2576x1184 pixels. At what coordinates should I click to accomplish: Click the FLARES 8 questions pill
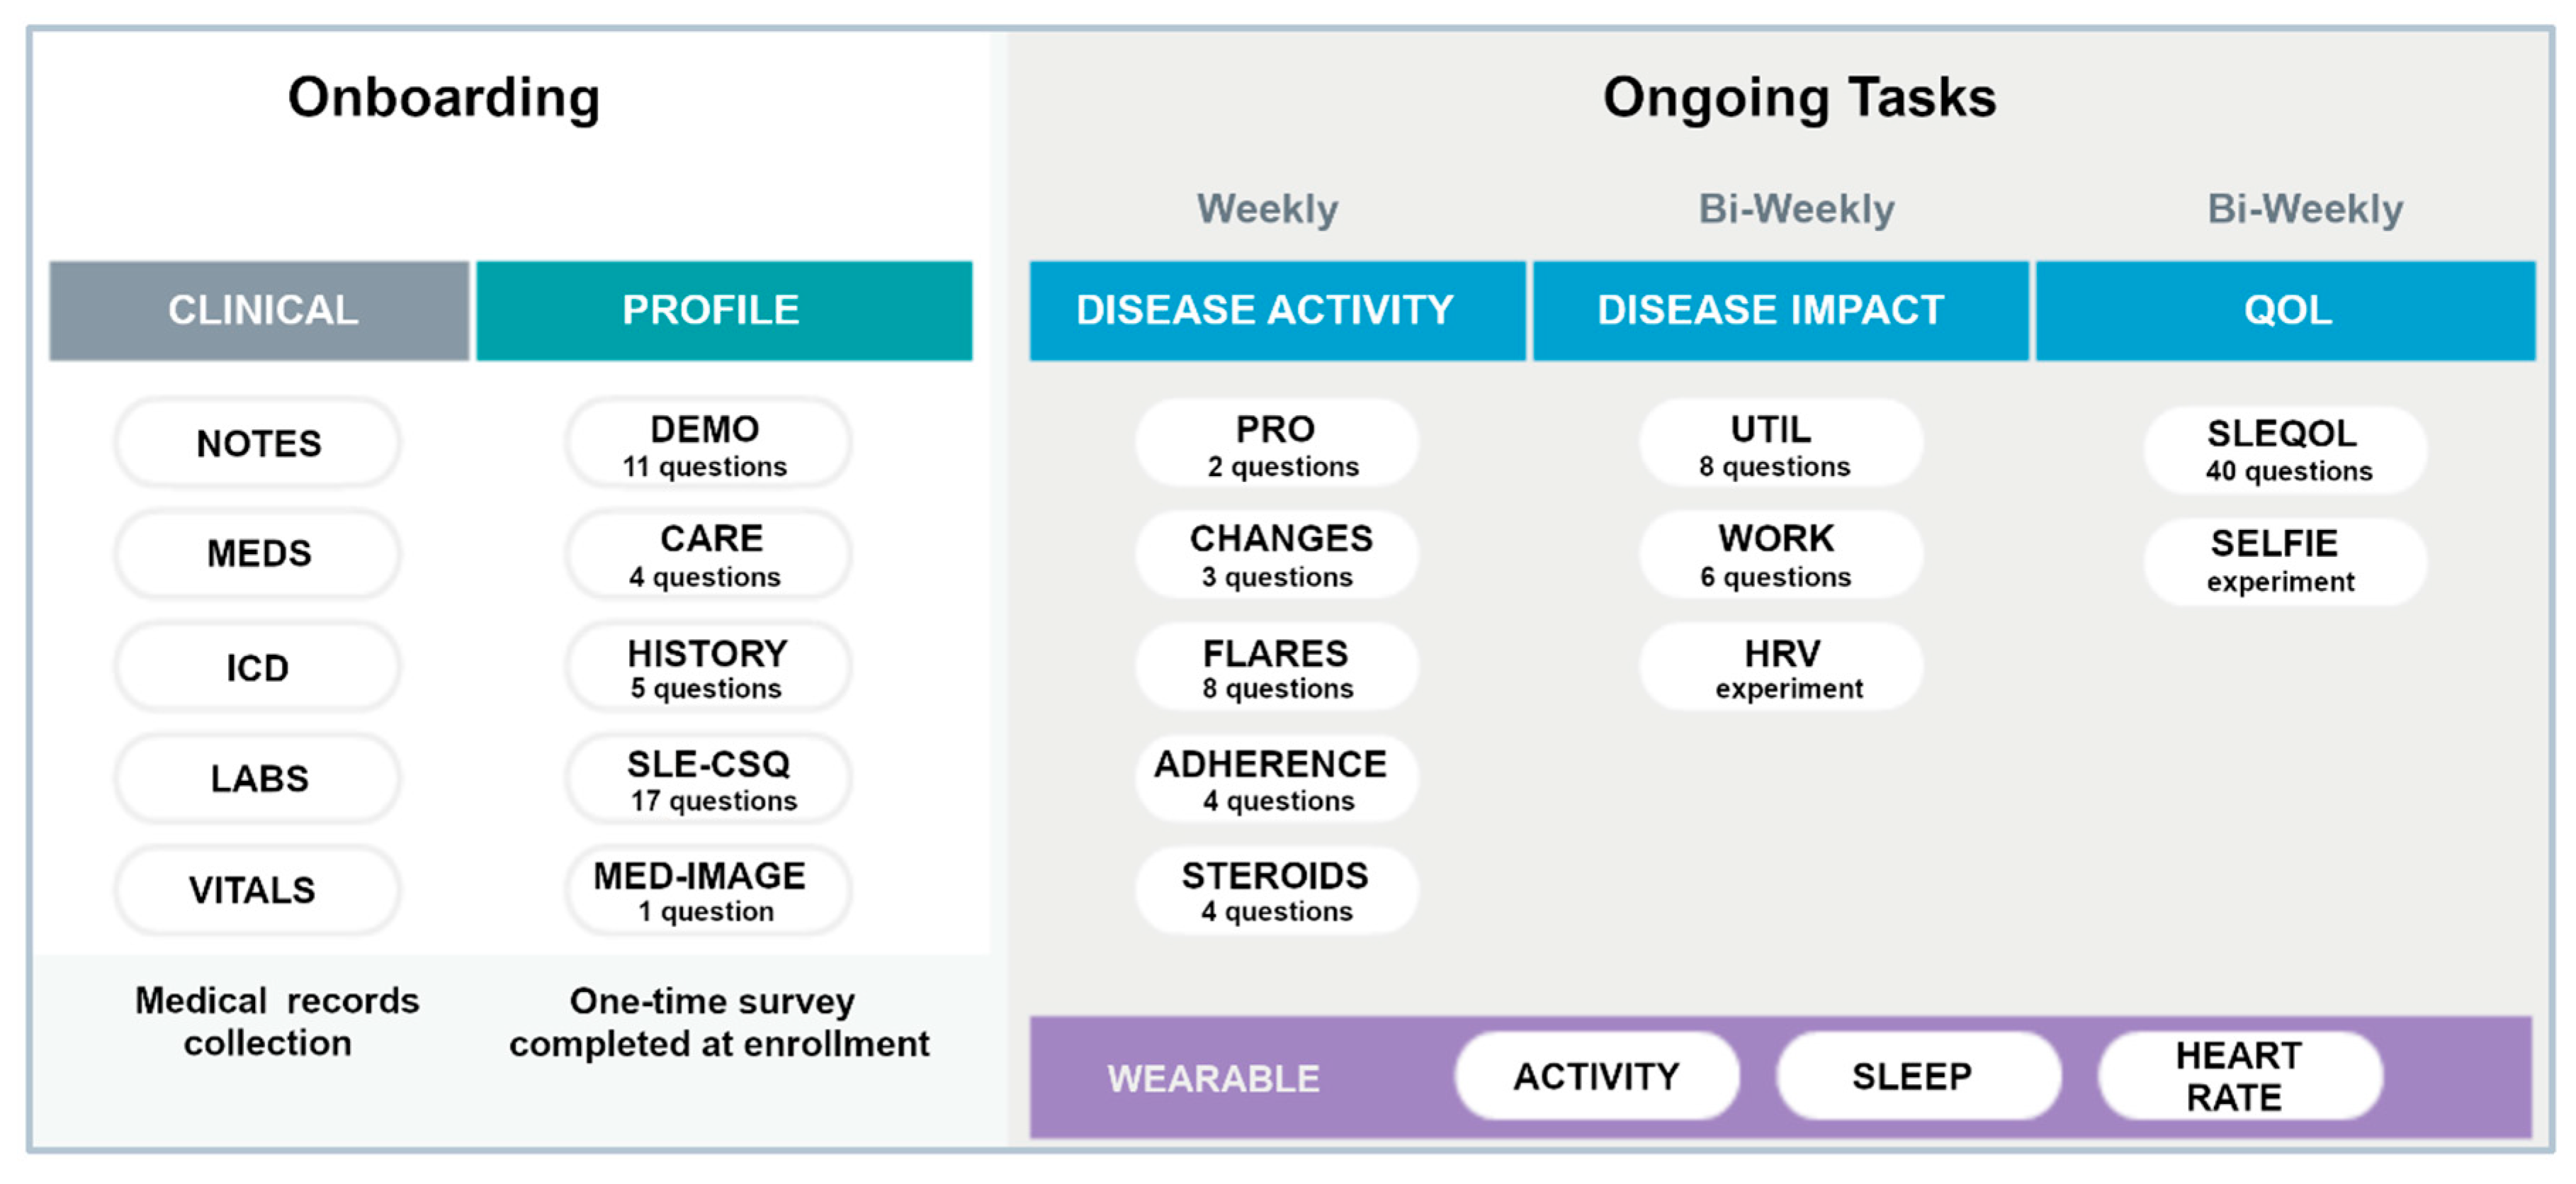click(1276, 667)
